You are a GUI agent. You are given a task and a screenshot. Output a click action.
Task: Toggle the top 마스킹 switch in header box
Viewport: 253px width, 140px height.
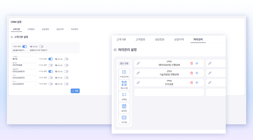41,46
